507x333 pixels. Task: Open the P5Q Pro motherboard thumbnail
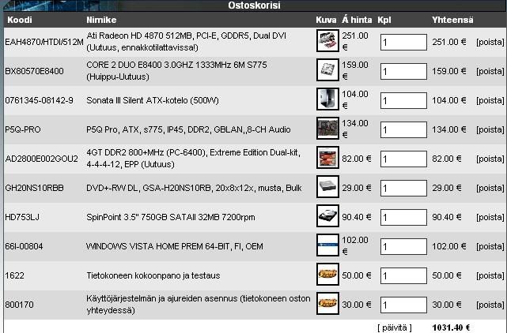tap(327, 128)
